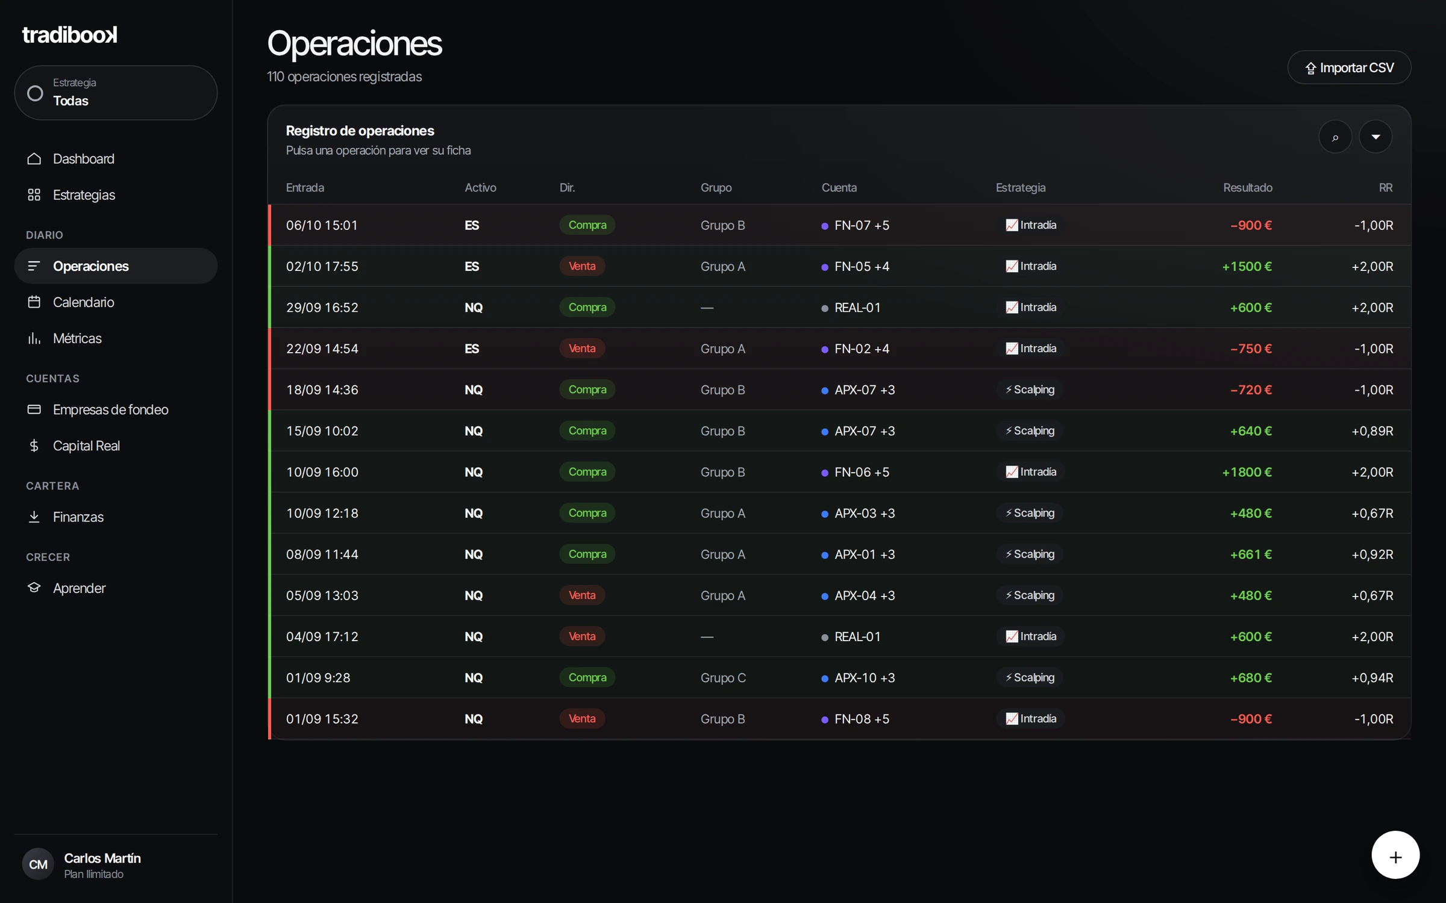This screenshot has height=903, width=1446.
Task: Click the Cuenta column header
Action: click(839, 187)
